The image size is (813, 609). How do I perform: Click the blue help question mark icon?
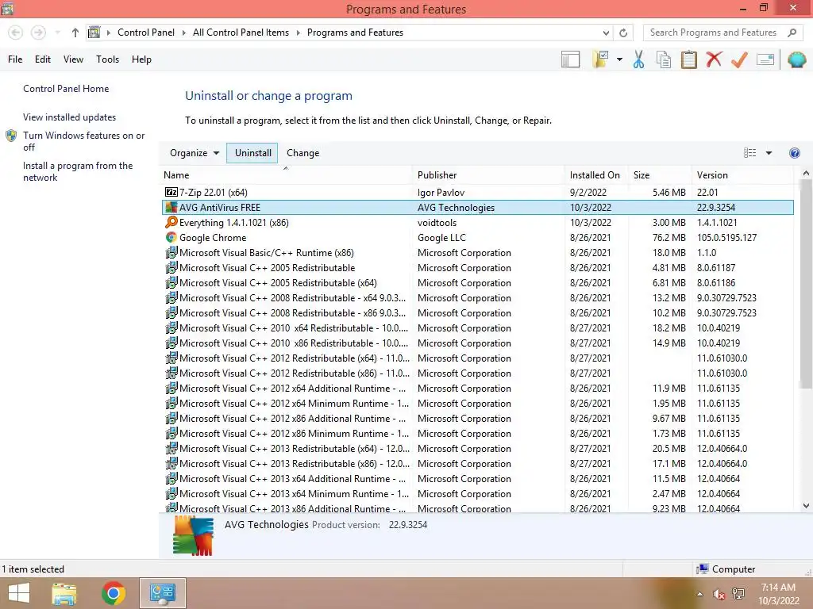(794, 153)
